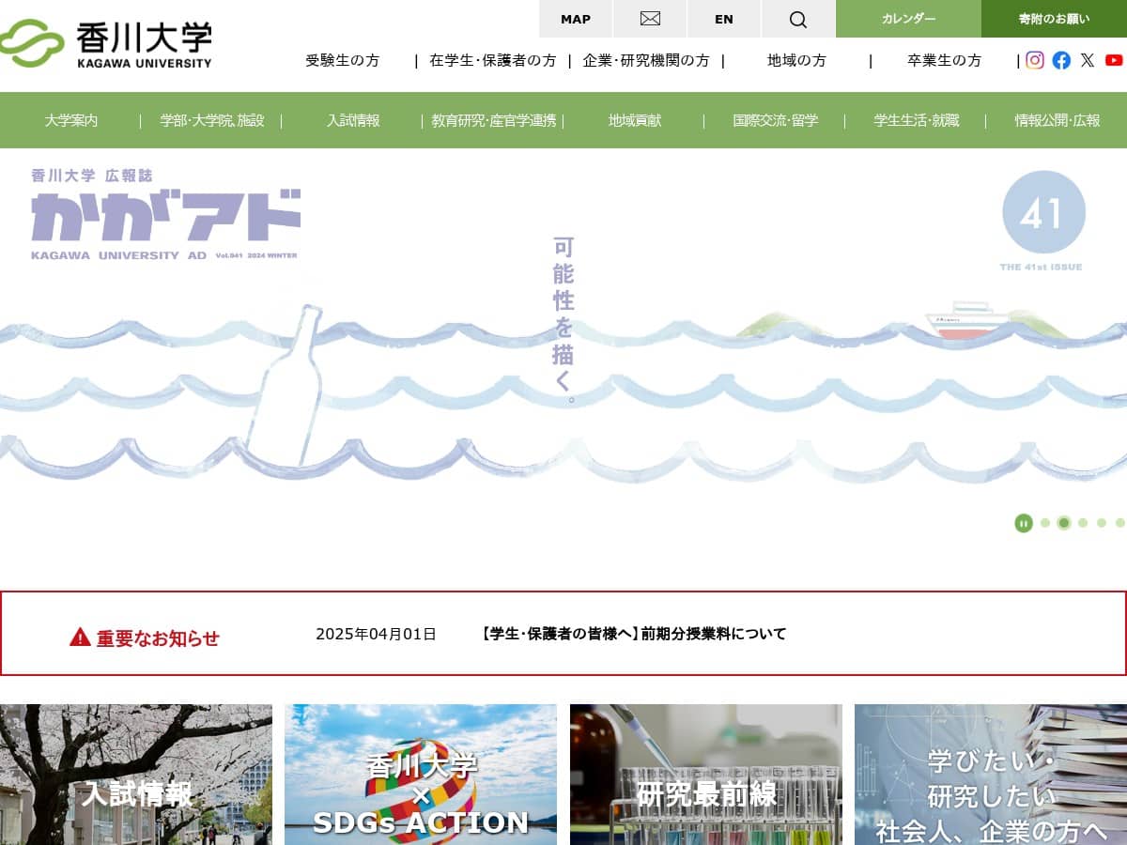Open the カレンダー calendar button

[908, 19]
